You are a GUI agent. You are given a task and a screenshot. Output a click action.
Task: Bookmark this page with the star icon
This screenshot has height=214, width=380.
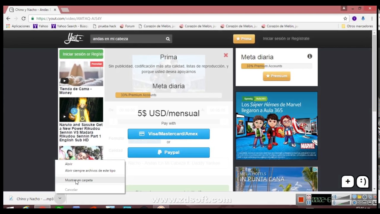coord(345,18)
